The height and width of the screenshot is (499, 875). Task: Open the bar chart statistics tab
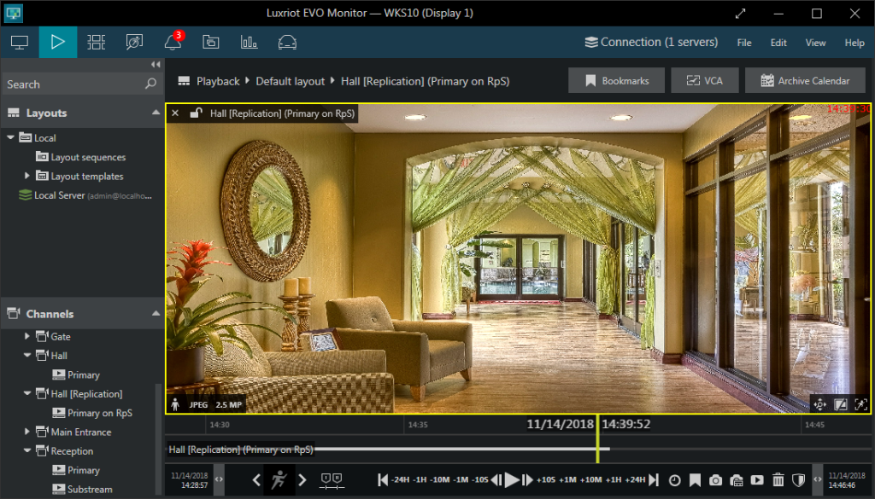[249, 43]
